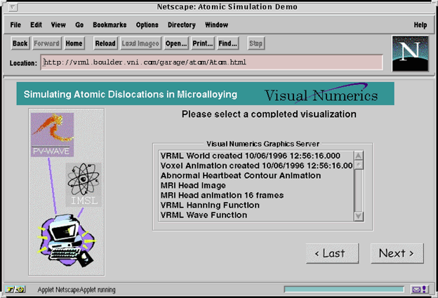Viewport: 438px width, 298px height.
Task: Click the Load Images button
Action: point(140,43)
